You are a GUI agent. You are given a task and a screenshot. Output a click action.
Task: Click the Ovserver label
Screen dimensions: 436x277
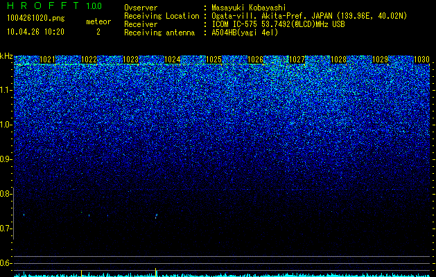tap(141, 8)
